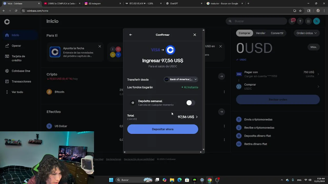Open the help question mark icon
328x184 pixels.
pyautogui.click(x=300, y=21)
